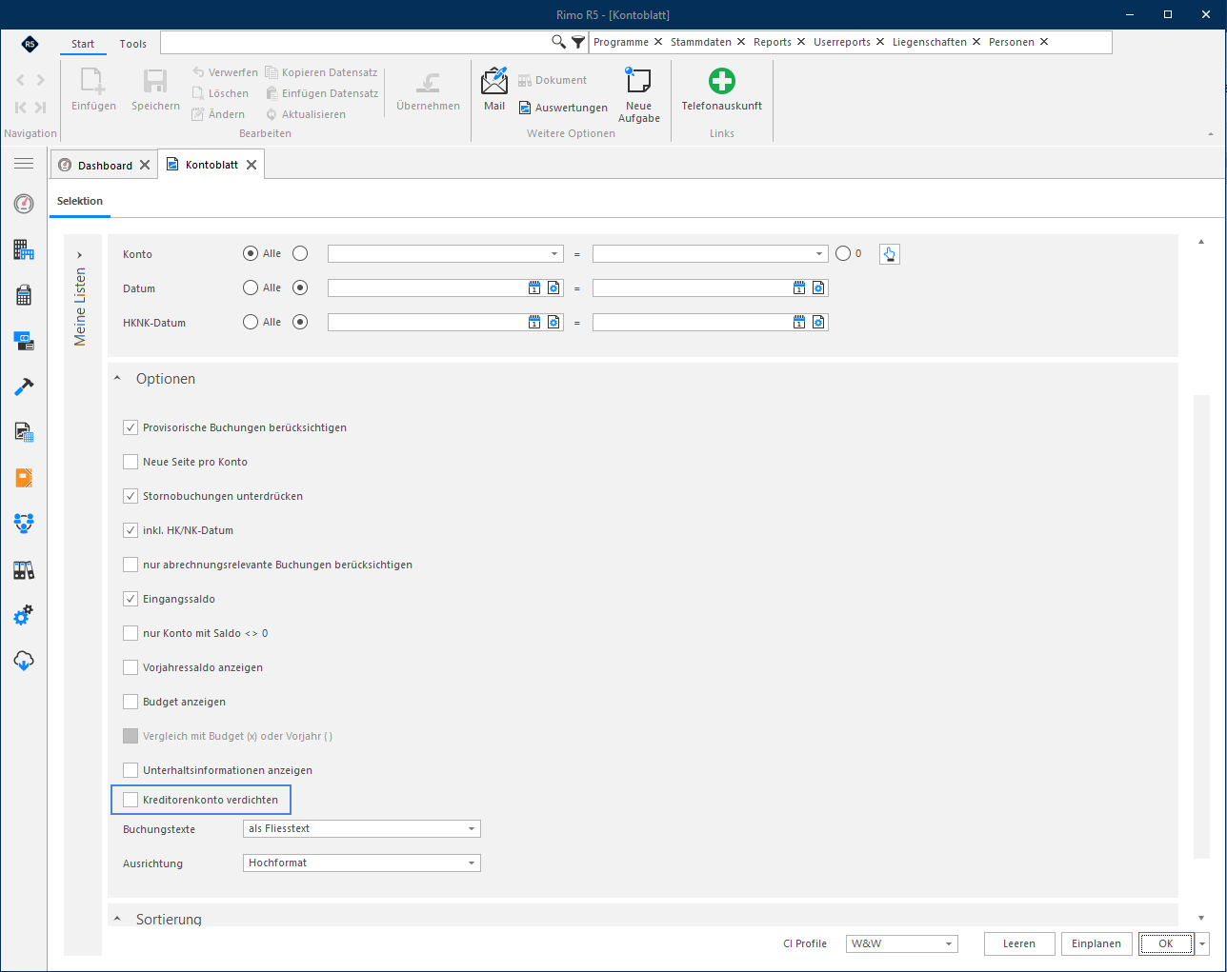The image size is (1227, 972).
Task: Click the hand pointer button beside Konto
Action: [x=889, y=254]
